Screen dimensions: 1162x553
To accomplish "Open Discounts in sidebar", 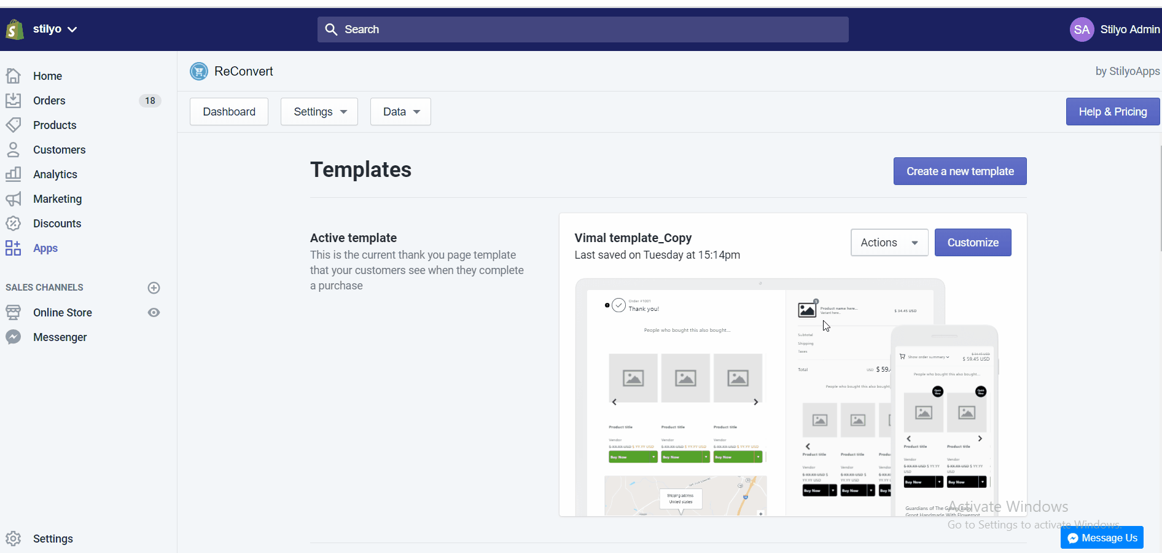I will [x=57, y=224].
